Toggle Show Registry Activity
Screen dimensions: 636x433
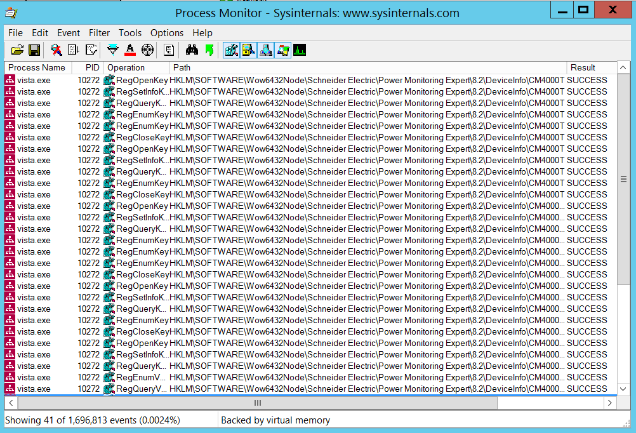tap(231, 50)
